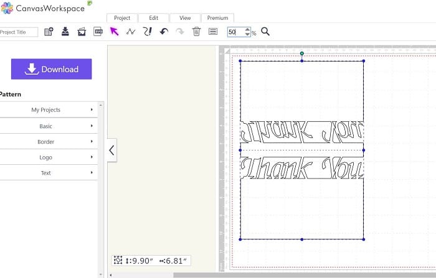
Task: Expand the Logo pattern category
Action: click(49, 157)
